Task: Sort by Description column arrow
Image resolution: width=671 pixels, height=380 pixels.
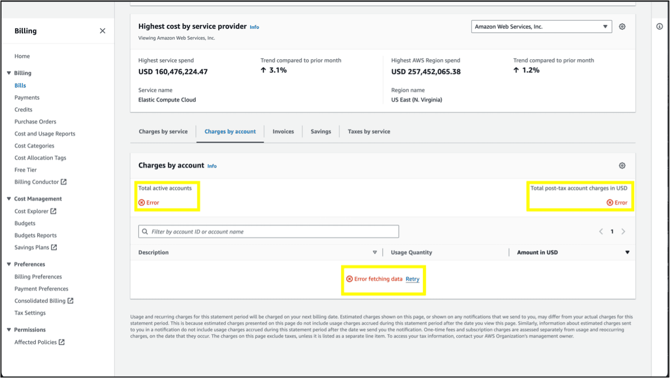Action: (375, 253)
